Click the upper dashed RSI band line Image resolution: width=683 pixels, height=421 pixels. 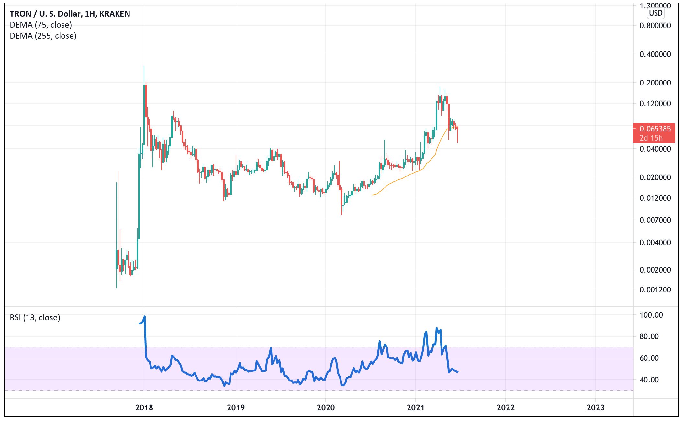(x=227, y=347)
